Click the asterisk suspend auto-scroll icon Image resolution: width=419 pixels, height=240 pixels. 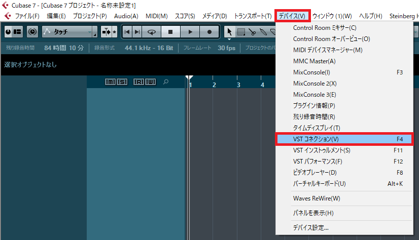point(115,32)
